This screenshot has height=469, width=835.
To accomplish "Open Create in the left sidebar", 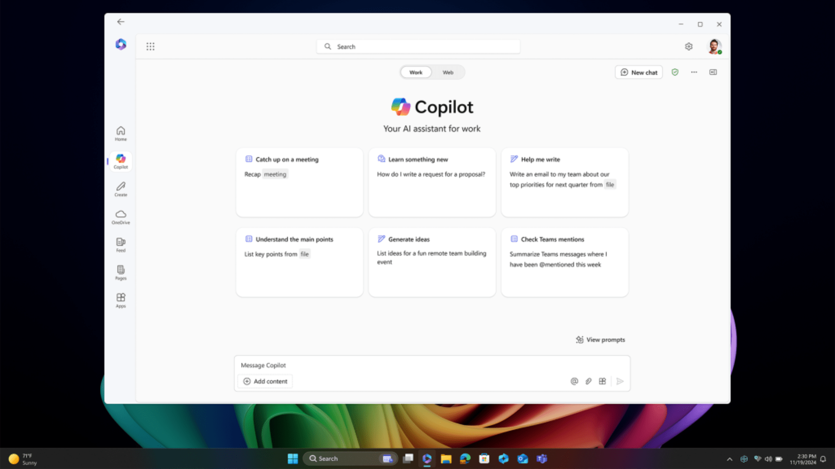I will (120, 189).
